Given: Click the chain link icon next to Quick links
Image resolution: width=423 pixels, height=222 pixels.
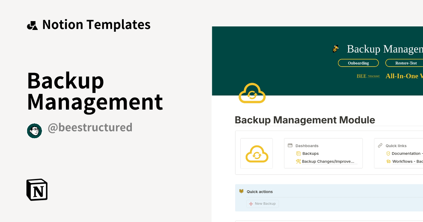Looking at the screenshot, I should [x=380, y=145].
